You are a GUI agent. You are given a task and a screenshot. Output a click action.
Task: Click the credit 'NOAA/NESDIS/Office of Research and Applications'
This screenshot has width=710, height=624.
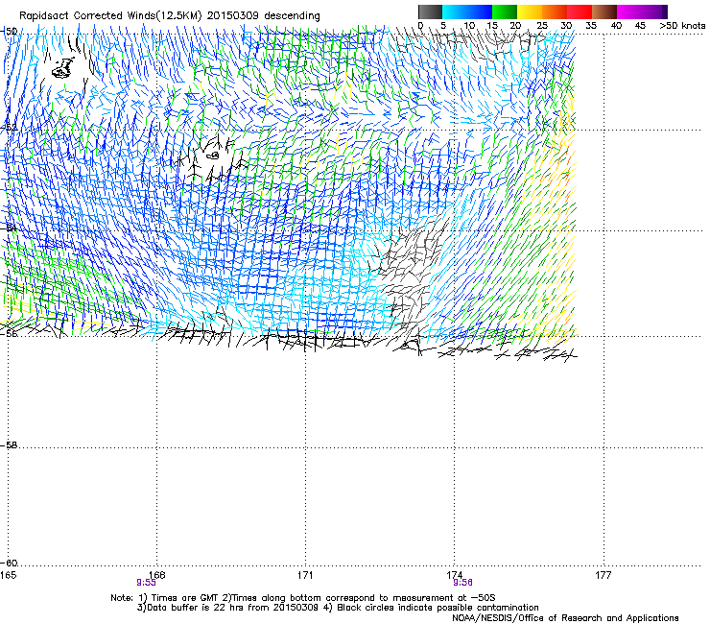(565, 618)
